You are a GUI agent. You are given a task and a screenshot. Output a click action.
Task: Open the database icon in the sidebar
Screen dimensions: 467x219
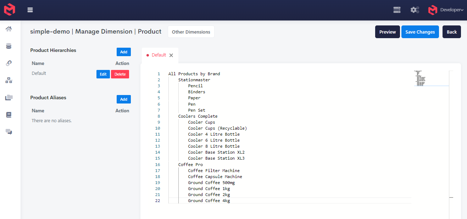(9, 46)
